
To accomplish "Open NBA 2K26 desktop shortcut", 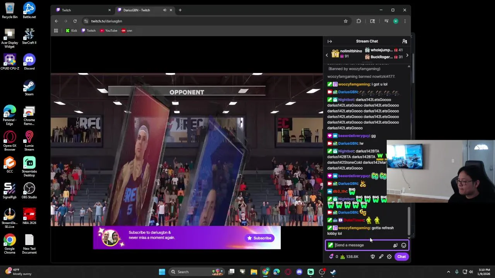I will click(29, 216).
